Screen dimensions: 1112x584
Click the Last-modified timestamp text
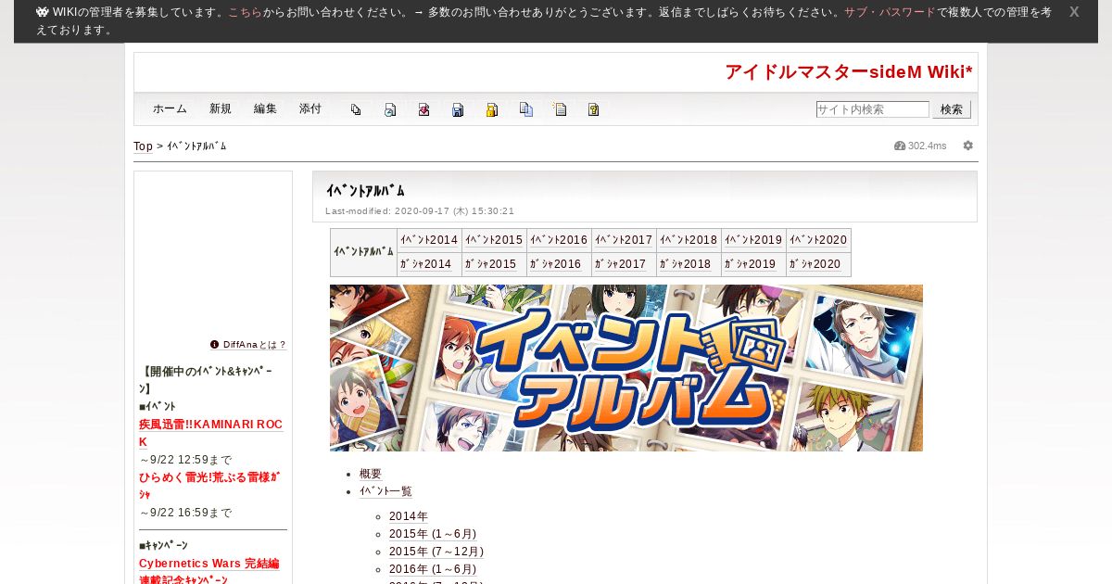420,211
